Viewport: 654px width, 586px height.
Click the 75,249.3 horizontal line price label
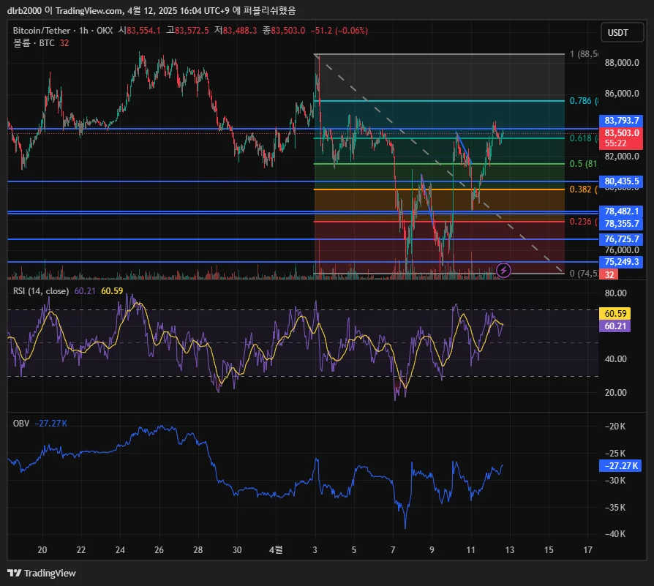622,262
